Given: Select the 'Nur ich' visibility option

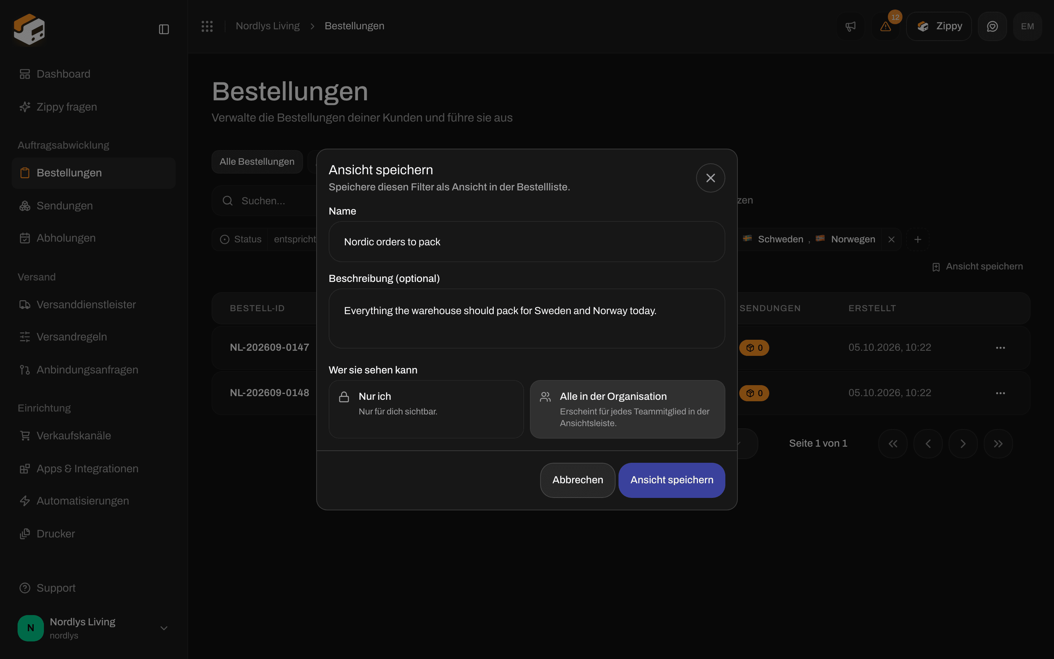Looking at the screenshot, I should 426,409.
